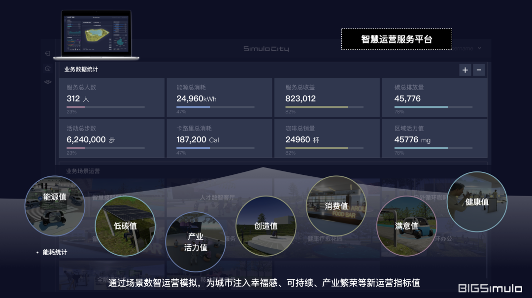Click the 区域活力值 progress bar
532x298 pixels.
click(x=433, y=148)
